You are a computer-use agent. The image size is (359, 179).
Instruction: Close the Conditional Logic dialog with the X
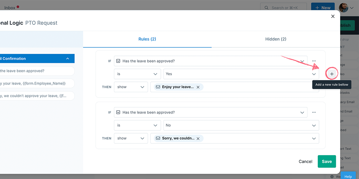pos(333,16)
